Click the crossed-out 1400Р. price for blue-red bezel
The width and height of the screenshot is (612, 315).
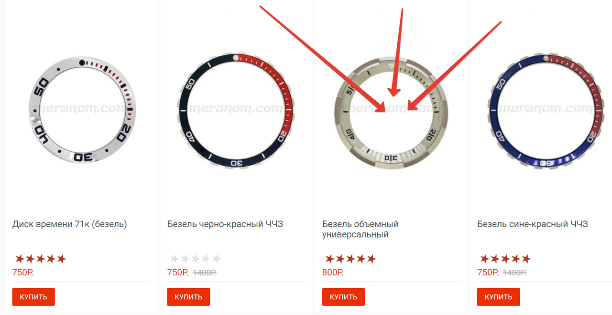(514, 273)
